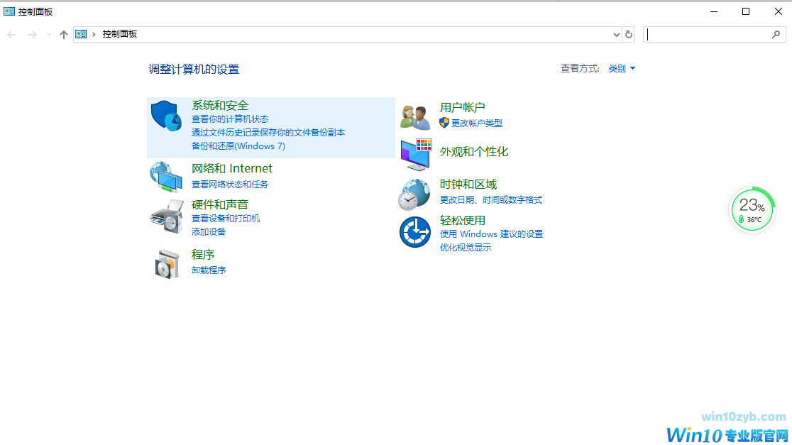Click the 时钟和区域 clock icon
Screen dimensions: 792x445
414,192
